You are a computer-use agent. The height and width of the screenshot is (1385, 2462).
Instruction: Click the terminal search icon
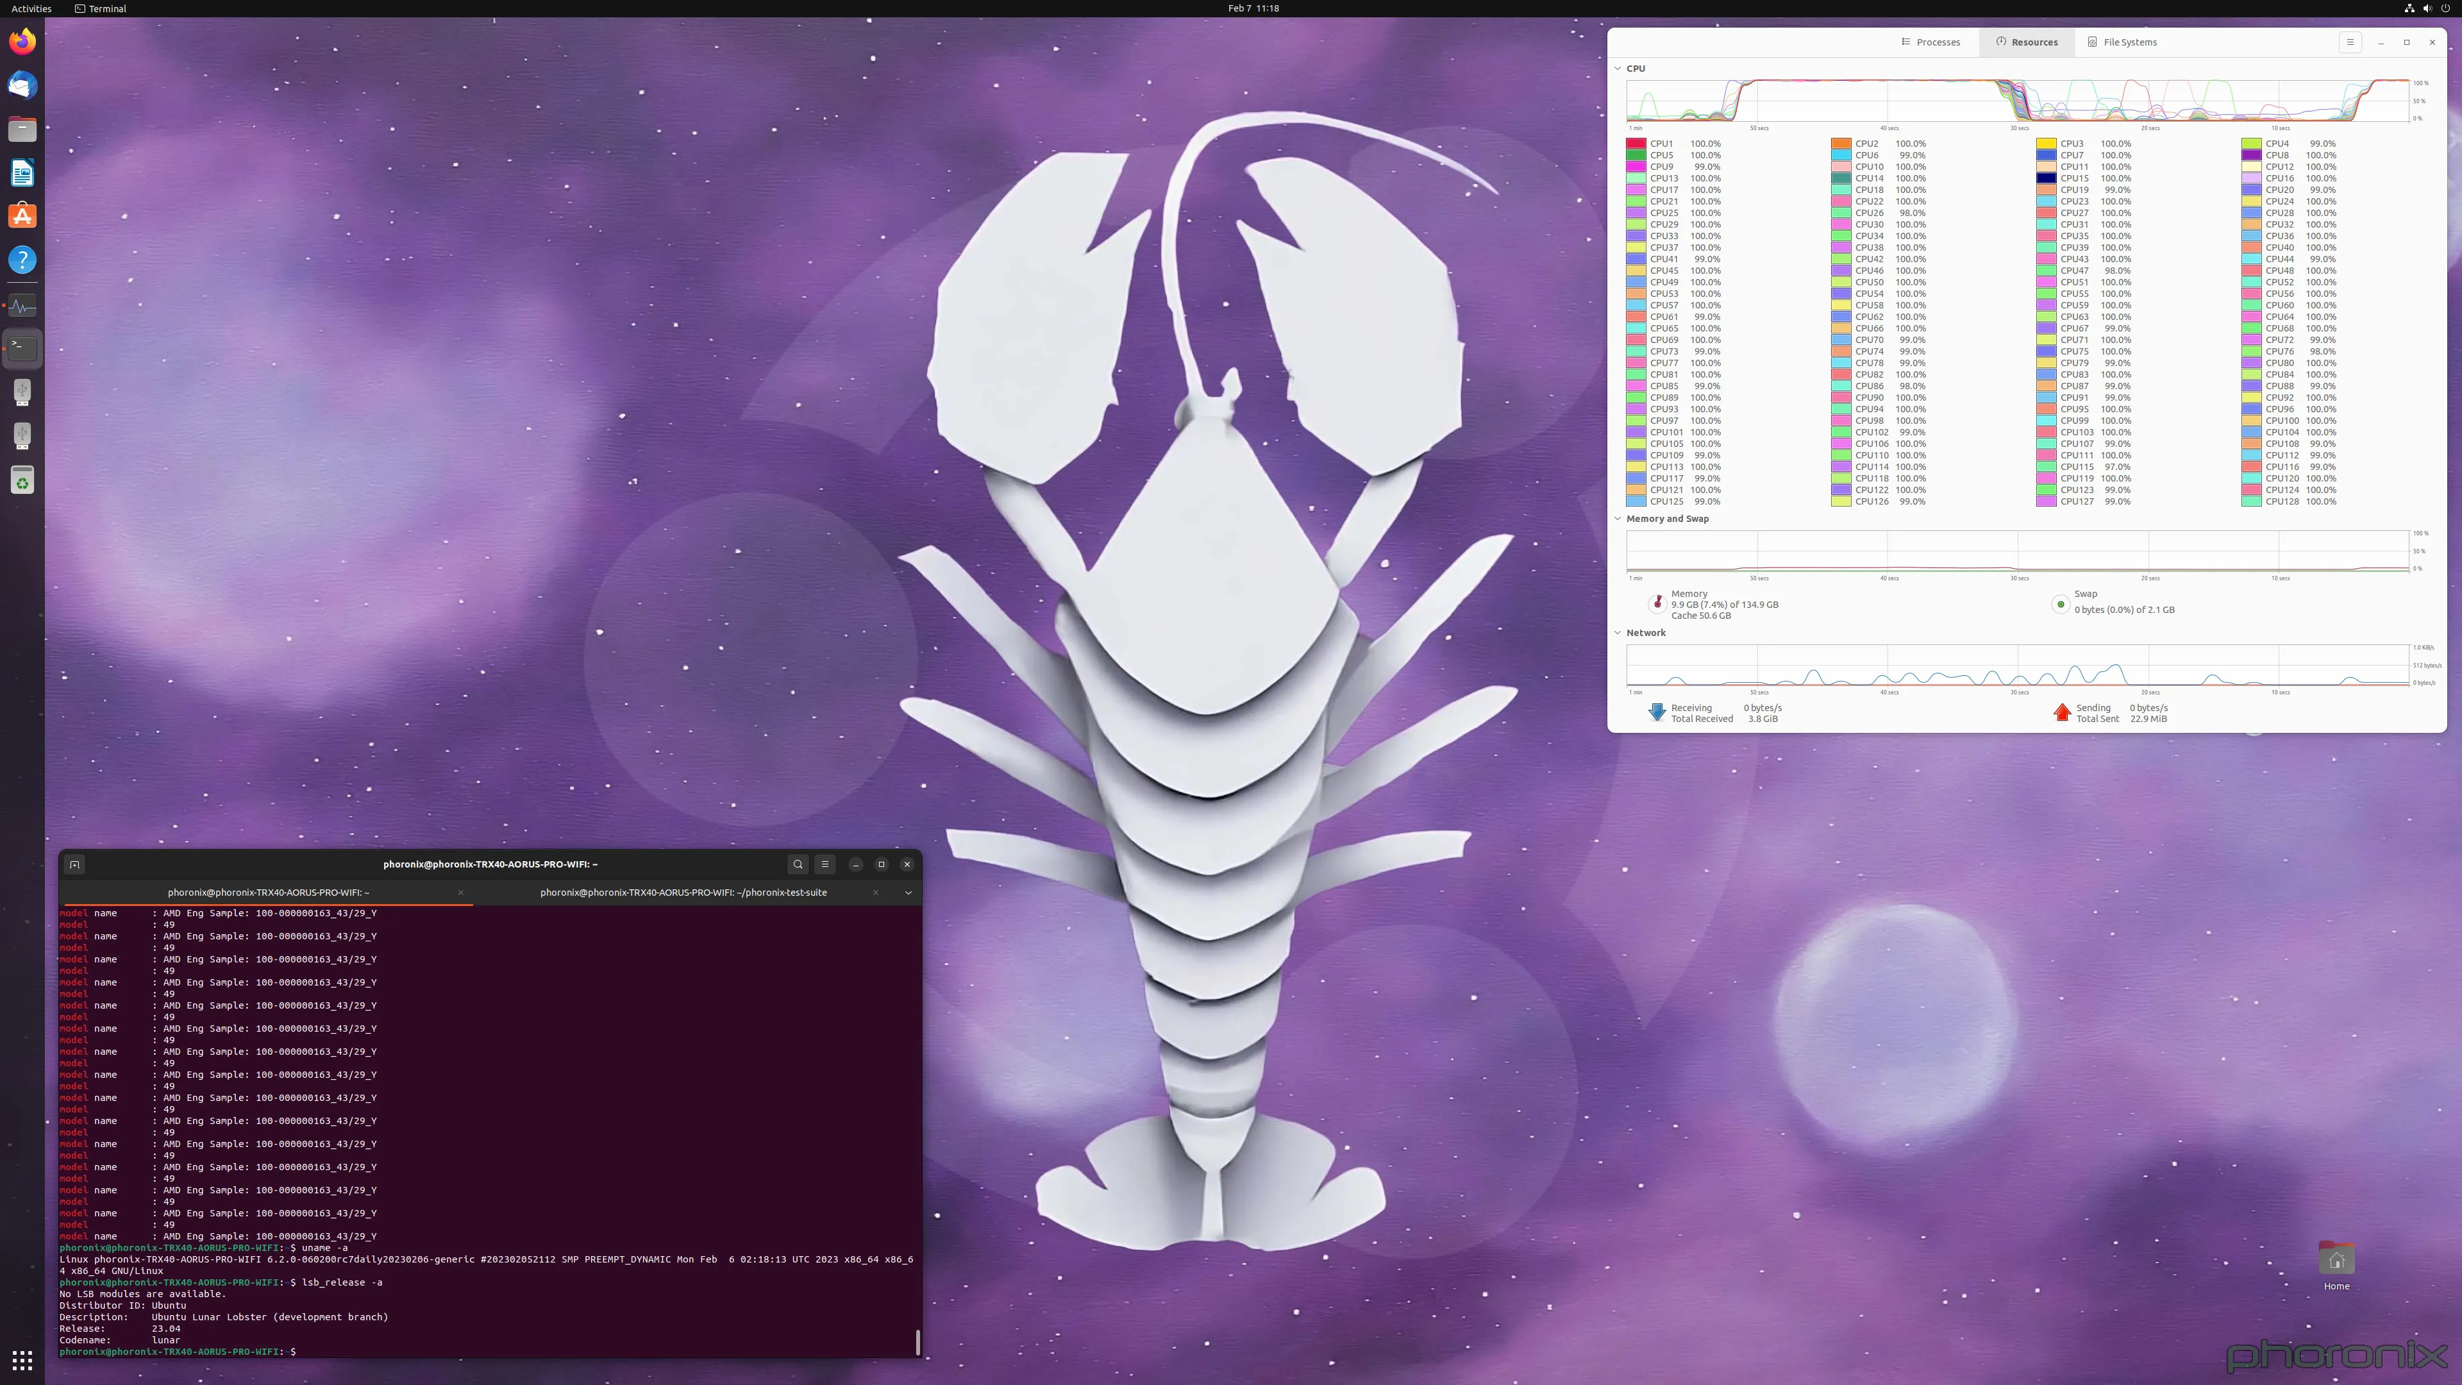(x=798, y=864)
